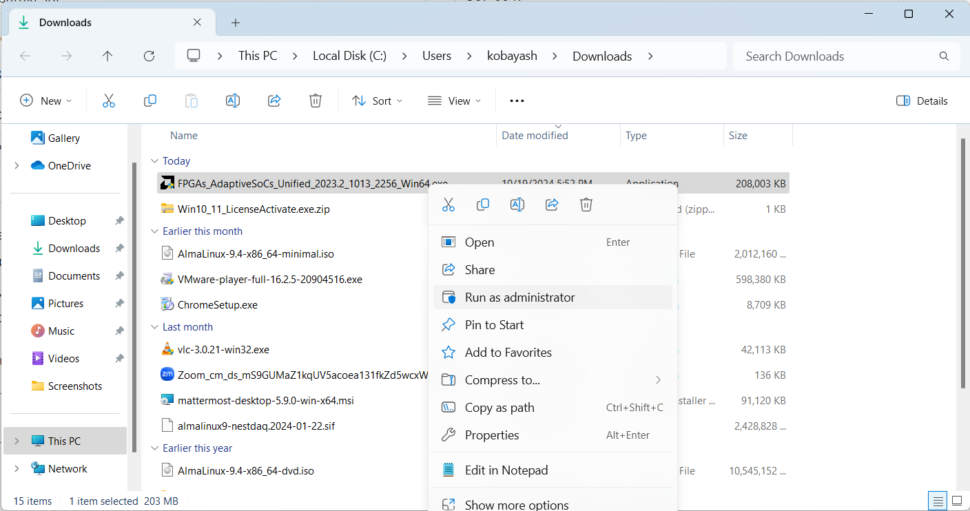Click the Delete trash icon in the toolbar
This screenshot has width=970, height=511.
pyautogui.click(x=315, y=101)
